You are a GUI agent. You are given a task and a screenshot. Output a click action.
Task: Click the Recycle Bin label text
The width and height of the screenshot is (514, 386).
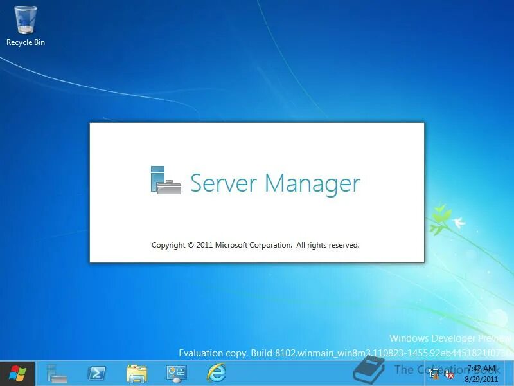point(26,42)
